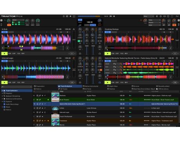
Task: Play the stem deck D track
Action: (108, 83)
